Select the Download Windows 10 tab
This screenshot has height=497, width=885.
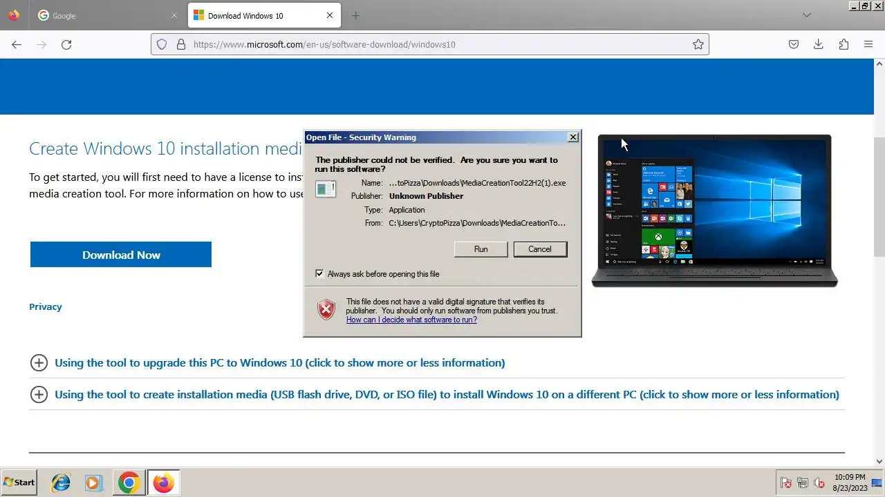[263, 15]
